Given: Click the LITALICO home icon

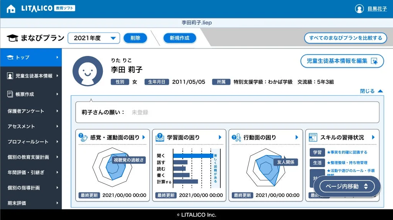Looking at the screenshot, I should (x=11, y=9).
